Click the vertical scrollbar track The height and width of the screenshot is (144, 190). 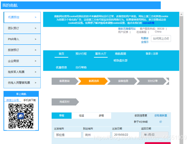(181, 80)
